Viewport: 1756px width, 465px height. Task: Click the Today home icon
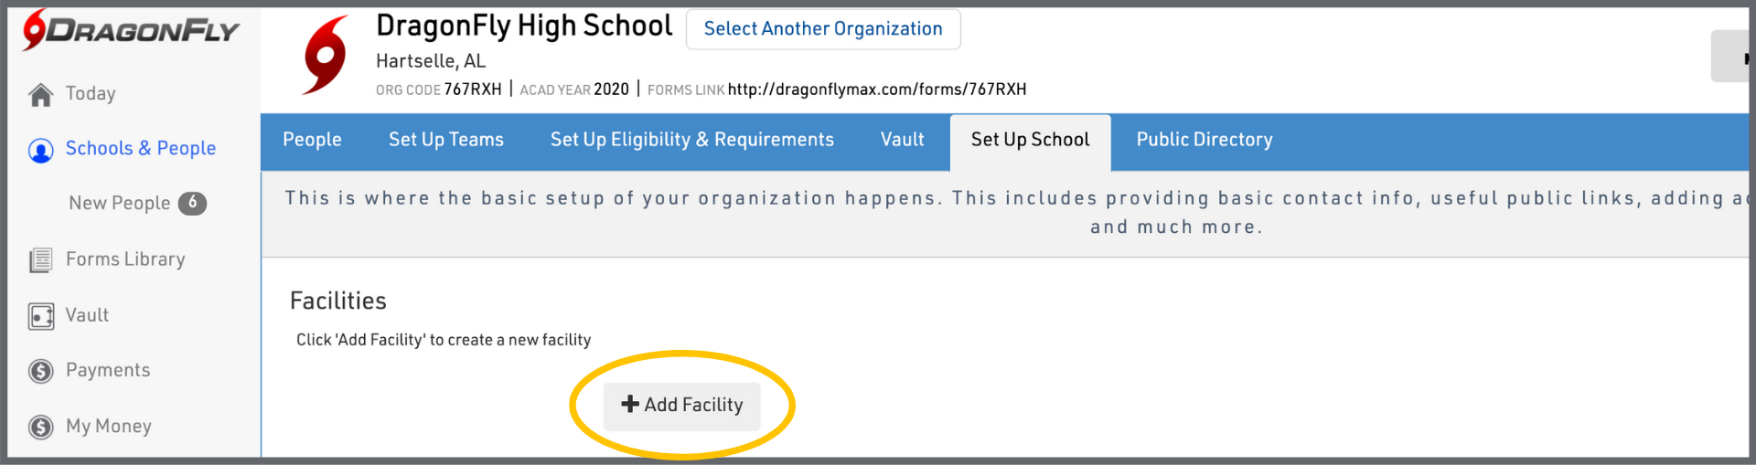(41, 95)
